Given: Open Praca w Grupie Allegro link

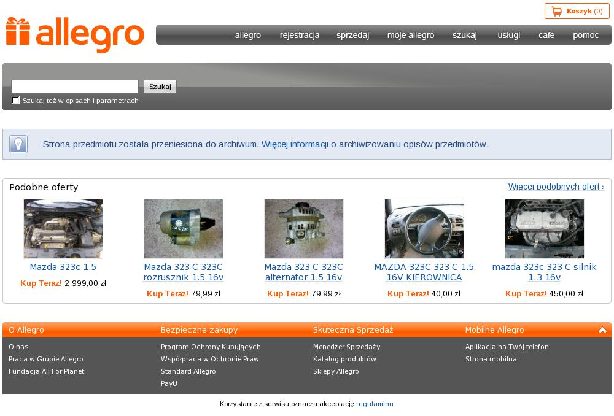Looking at the screenshot, I should pyautogui.click(x=46, y=359).
